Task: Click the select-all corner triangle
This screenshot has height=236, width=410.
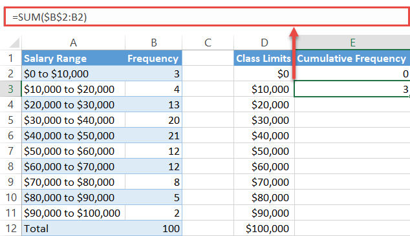Action: pyautogui.click(x=14, y=43)
